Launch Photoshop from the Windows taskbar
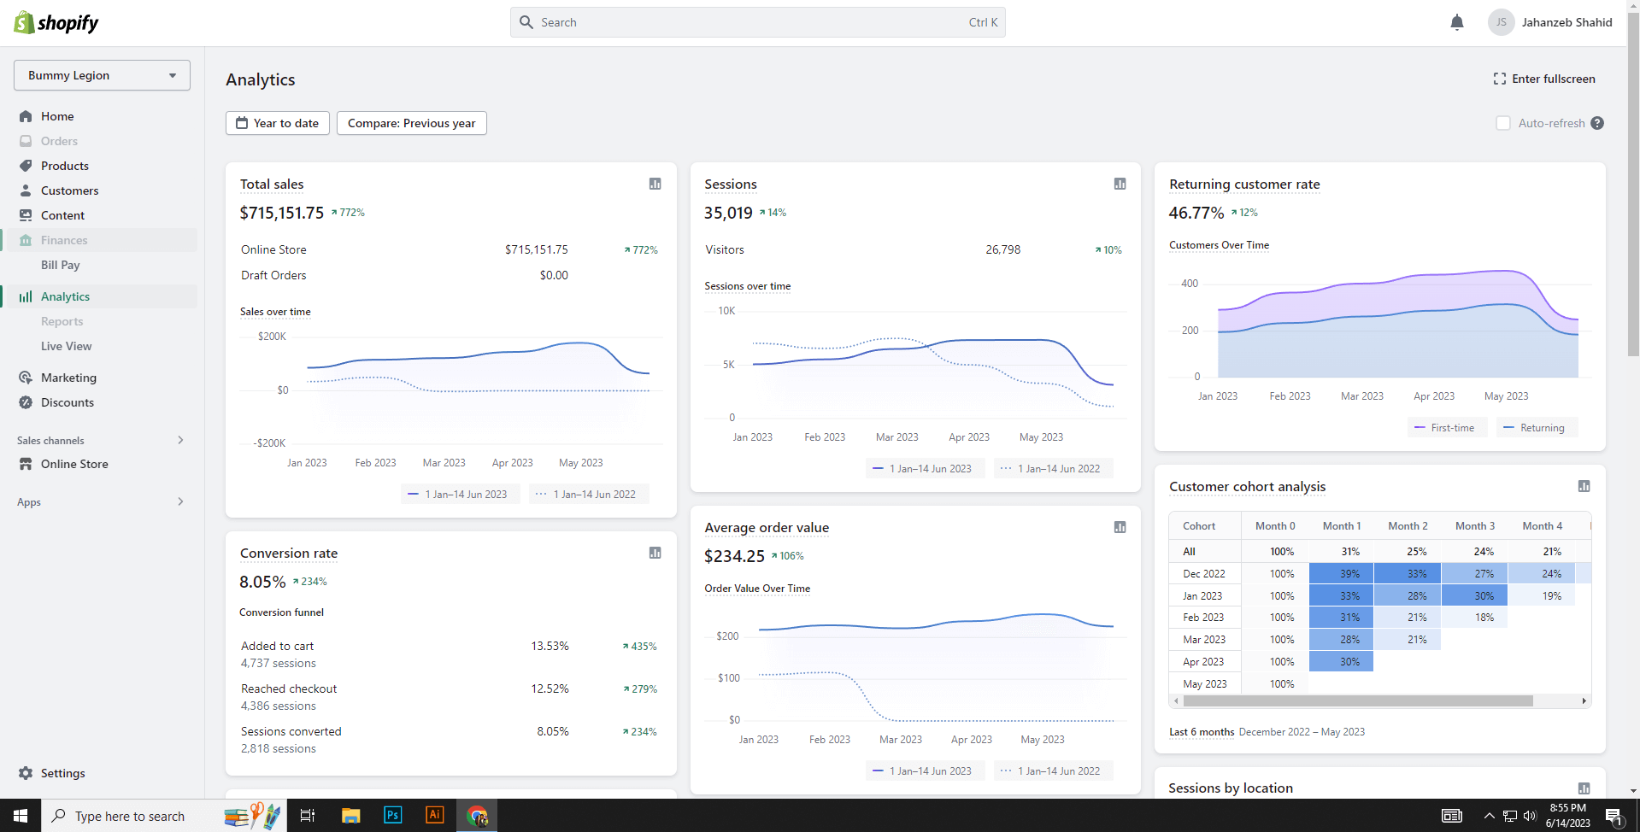 click(x=392, y=815)
